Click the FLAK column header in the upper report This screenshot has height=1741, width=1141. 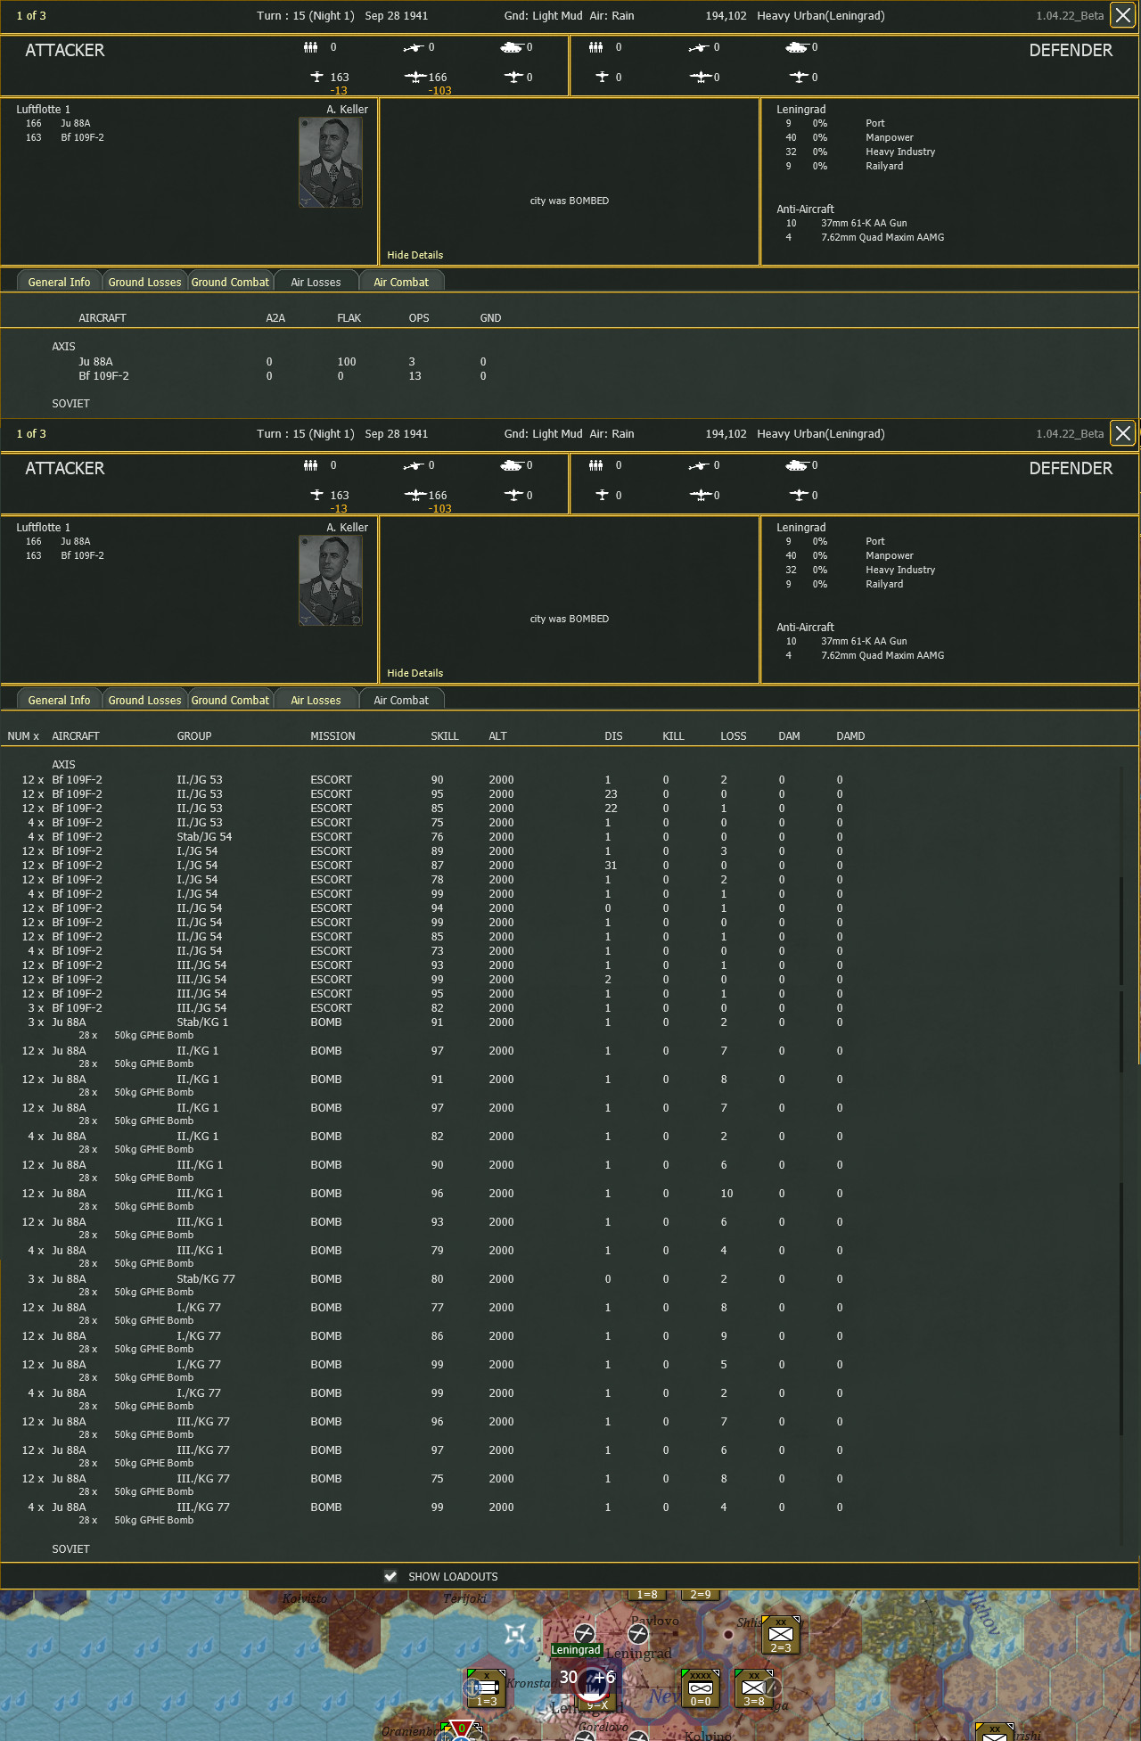click(349, 317)
